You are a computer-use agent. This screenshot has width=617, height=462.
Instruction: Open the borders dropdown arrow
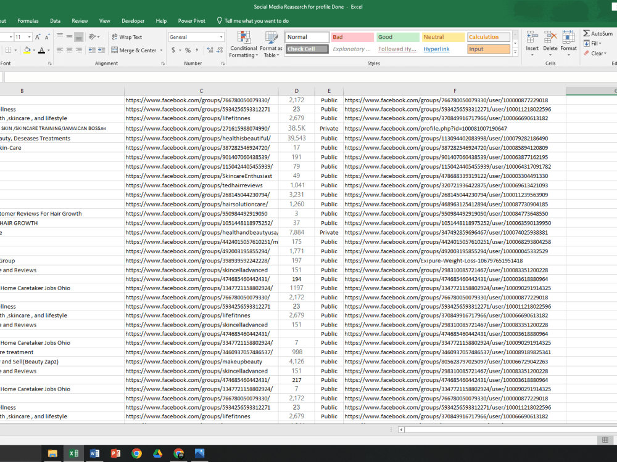[x=15, y=51]
